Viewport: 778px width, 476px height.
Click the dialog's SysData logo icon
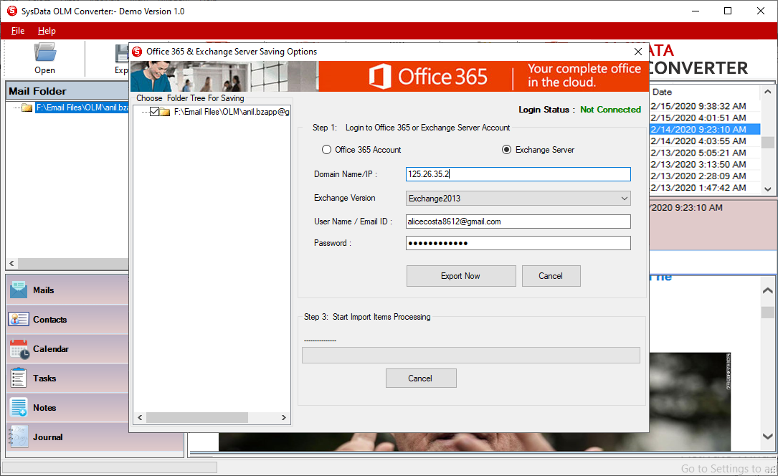pyautogui.click(x=137, y=52)
